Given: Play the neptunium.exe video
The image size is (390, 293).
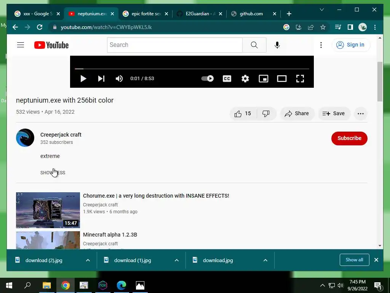Looking at the screenshot, I should 83,79.
